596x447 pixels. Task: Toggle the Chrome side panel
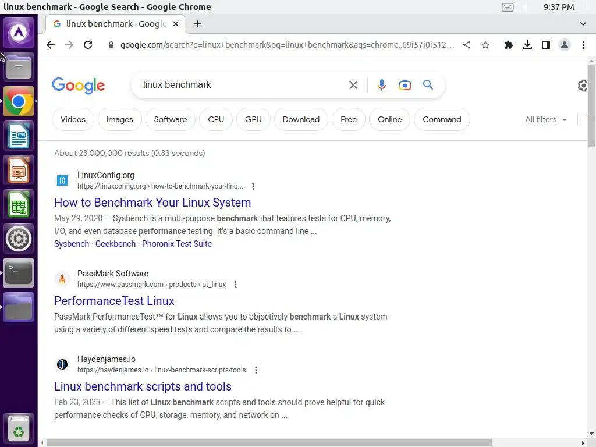[546, 45]
